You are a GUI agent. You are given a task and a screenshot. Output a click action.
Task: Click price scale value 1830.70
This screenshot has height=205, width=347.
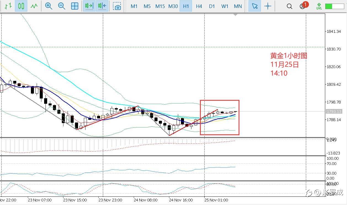tap(333, 49)
